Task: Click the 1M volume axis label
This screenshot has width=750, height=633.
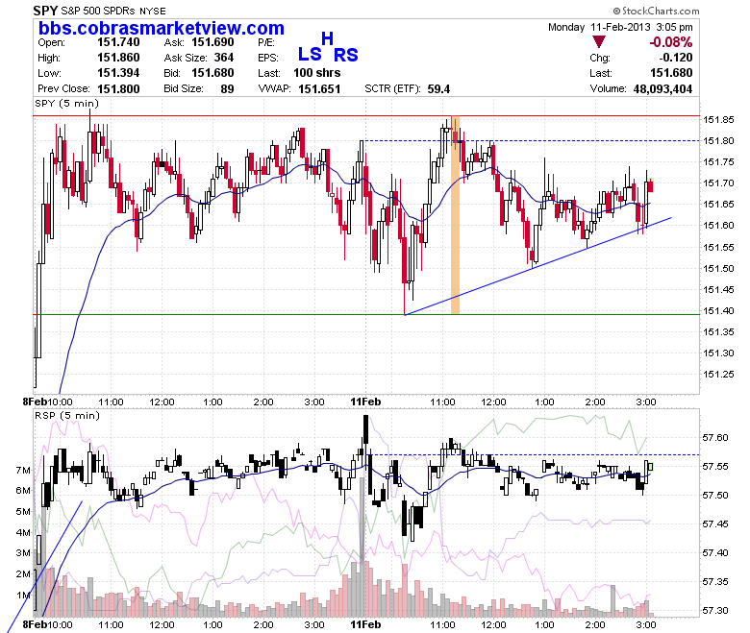Action: point(23,595)
